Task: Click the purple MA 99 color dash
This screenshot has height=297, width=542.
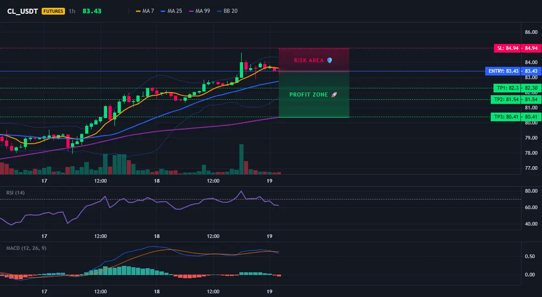Action: (x=191, y=11)
